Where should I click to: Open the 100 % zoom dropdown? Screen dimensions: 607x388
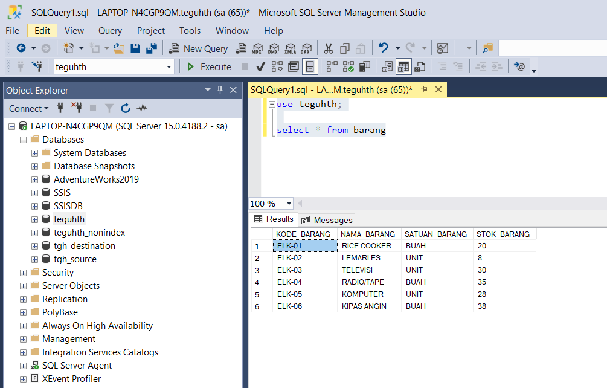[289, 203]
